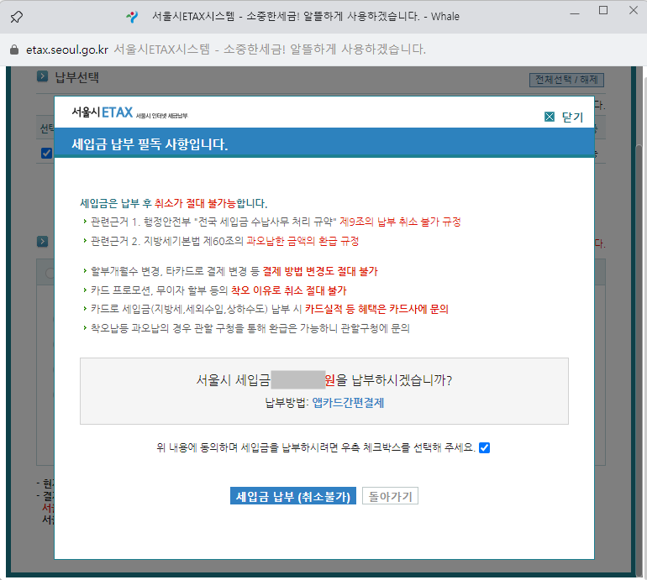Click the etax.seoul.go.kr address text
Screen dimensions: 647x580
click(x=67, y=50)
